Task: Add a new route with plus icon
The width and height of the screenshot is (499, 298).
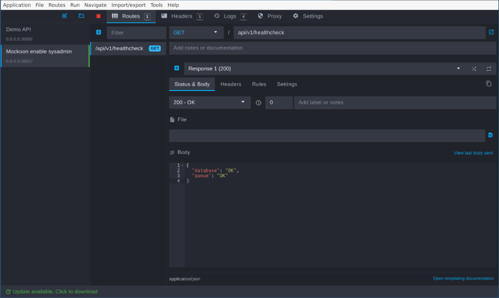Action: (98, 32)
